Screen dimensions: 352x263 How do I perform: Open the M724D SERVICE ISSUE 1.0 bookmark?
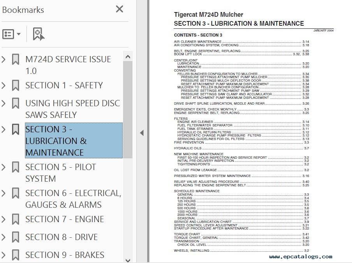(x=68, y=65)
